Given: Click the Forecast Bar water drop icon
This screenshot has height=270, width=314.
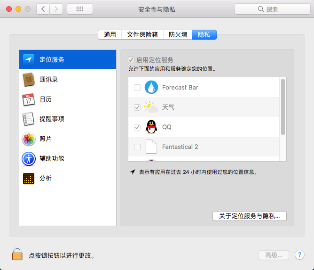Looking at the screenshot, I should tap(151, 87).
